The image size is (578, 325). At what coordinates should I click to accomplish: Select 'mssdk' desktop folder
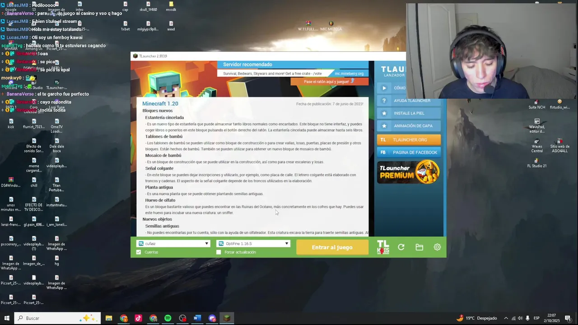tap(171, 6)
